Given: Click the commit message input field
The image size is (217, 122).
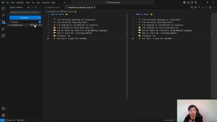Looking at the screenshot, I should (25, 12).
